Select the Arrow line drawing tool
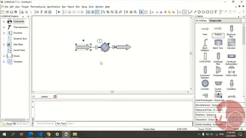Image resolution: width=246 pixels, height=138 pixels. coord(195,12)
